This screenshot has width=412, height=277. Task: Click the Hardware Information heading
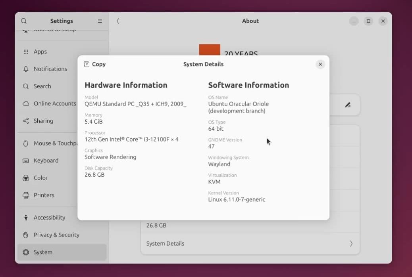(126, 85)
